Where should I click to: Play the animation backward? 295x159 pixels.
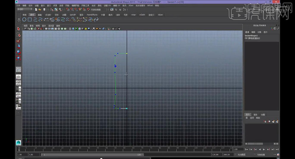tap(260, 149)
